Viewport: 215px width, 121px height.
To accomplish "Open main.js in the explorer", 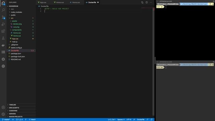I will tap(14, 42).
